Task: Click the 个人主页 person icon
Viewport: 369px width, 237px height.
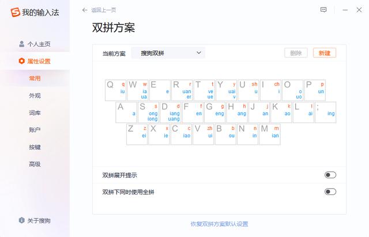Action: 22,44
